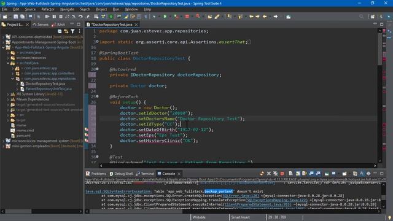Screen dimensions: 393x221
Task: Maximize the editor area
Action: [381, 24]
